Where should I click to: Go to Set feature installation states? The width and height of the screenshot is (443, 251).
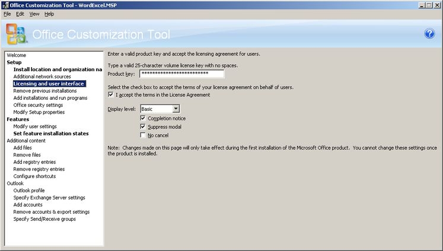pyautogui.click(x=51, y=134)
